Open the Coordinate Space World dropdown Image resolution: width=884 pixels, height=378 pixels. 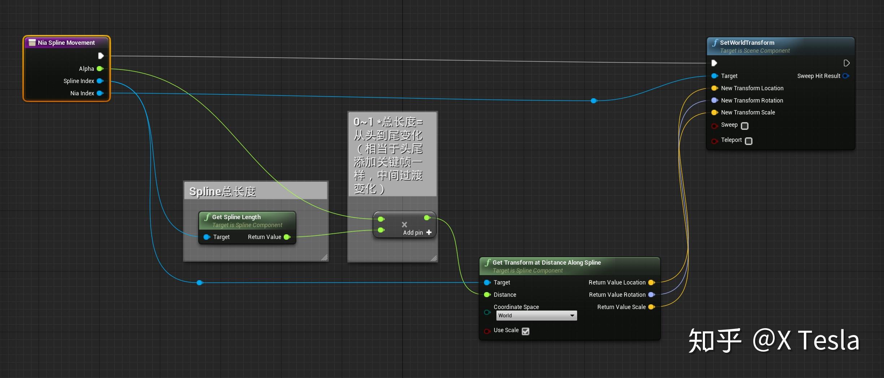tap(536, 315)
